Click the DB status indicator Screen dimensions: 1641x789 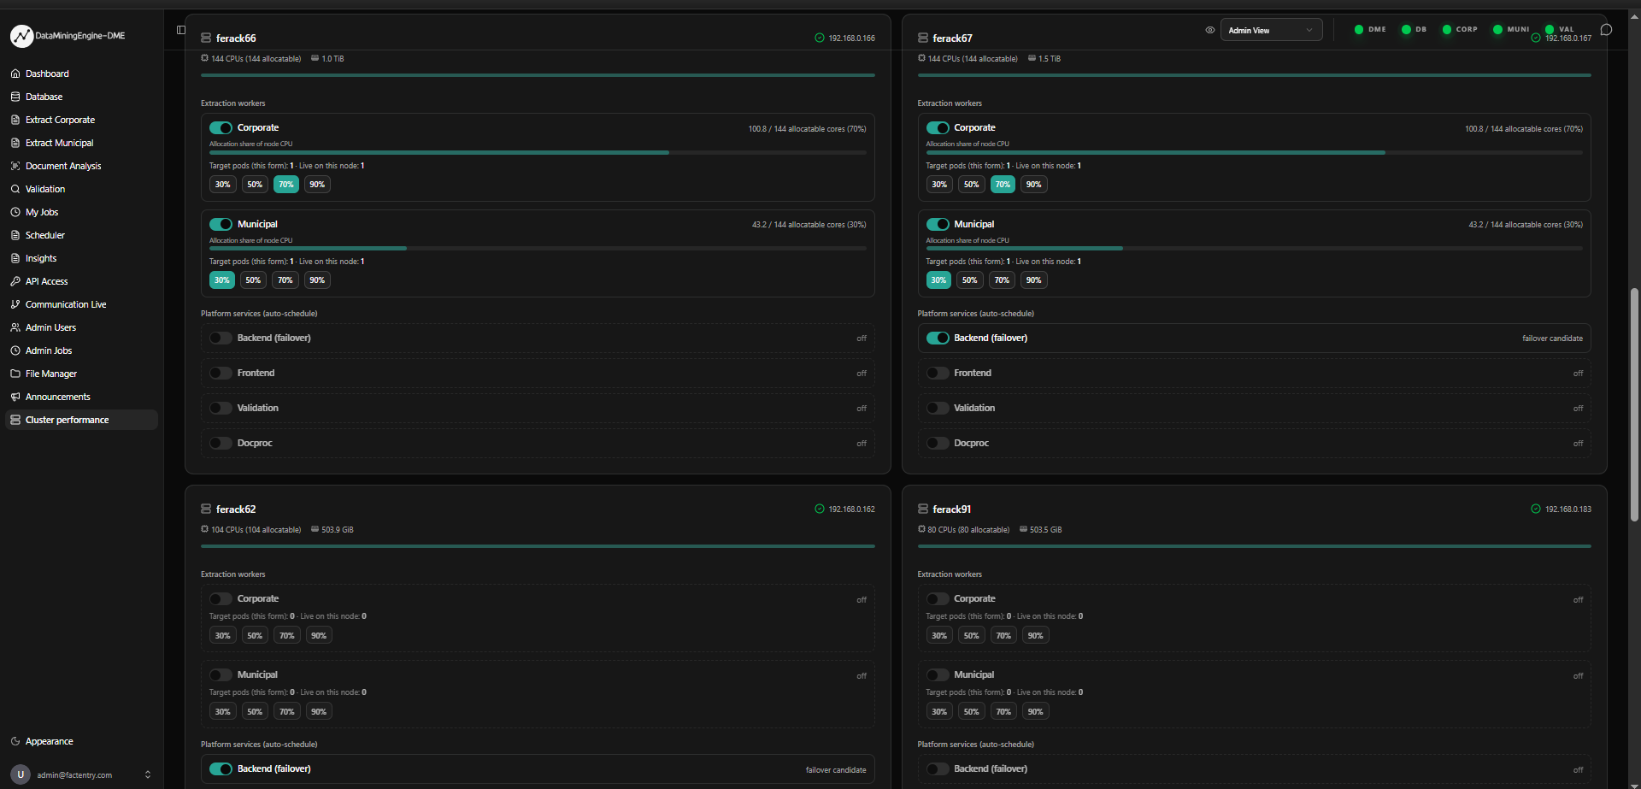click(1414, 29)
